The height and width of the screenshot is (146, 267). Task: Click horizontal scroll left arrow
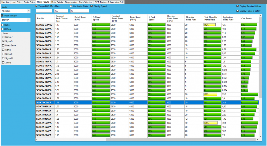[x=37, y=139]
